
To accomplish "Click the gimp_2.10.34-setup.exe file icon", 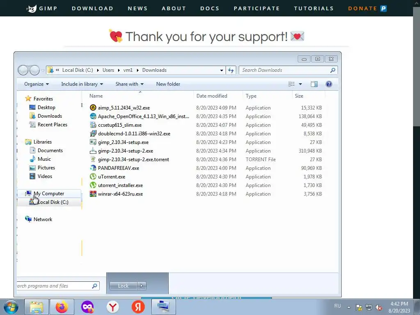I will click(93, 142).
